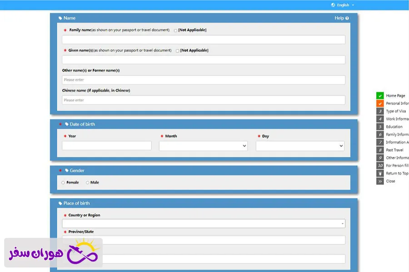Select the Female gender option
The image size is (409, 272).
click(x=63, y=183)
